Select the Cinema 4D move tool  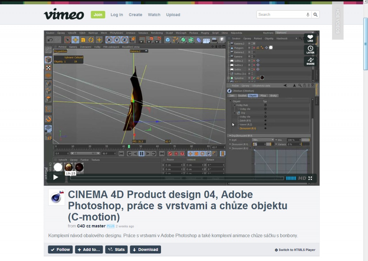click(x=75, y=40)
